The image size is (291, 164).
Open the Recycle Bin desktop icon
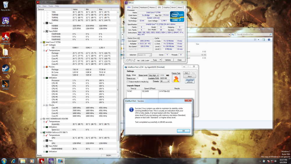(6, 6)
